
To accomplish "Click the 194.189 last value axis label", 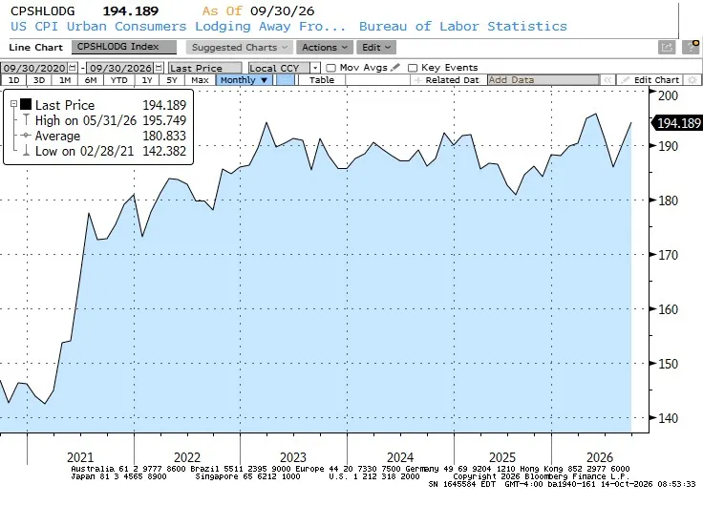I will 676,123.
